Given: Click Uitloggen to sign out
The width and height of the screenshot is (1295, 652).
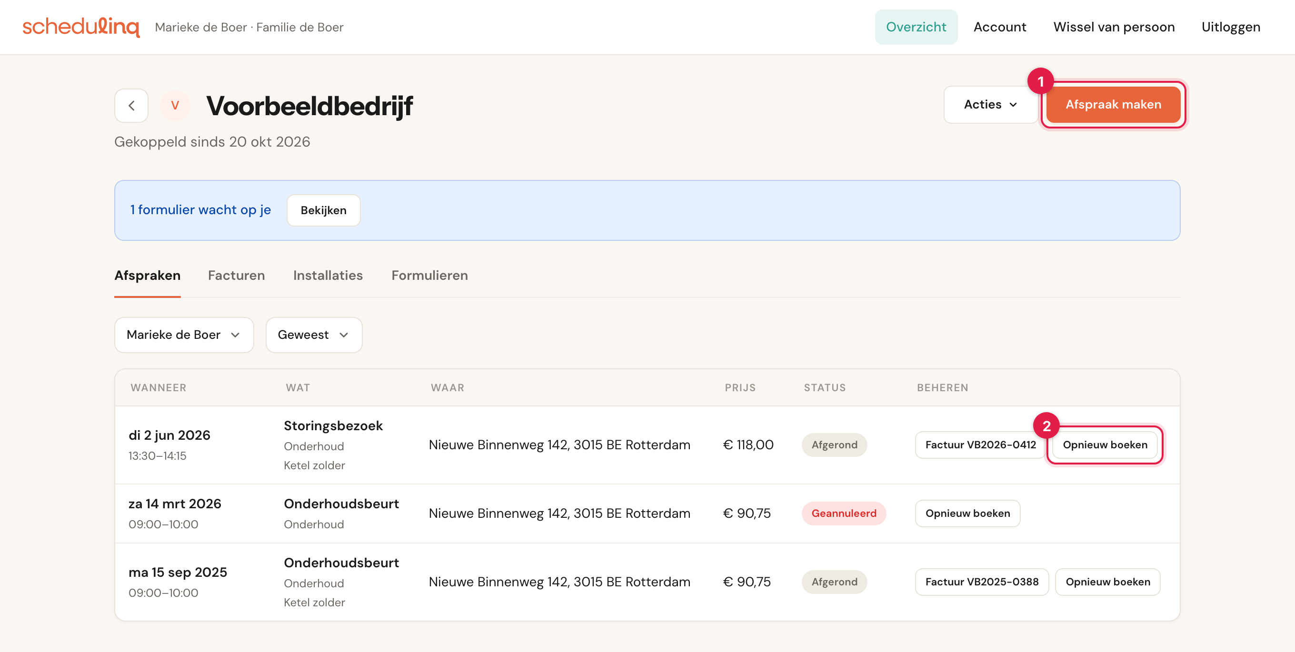Looking at the screenshot, I should click(x=1231, y=27).
